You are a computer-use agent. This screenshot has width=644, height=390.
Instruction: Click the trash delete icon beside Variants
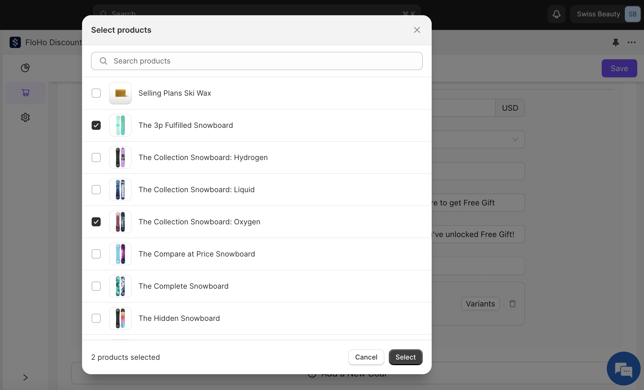(x=513, y=304)
